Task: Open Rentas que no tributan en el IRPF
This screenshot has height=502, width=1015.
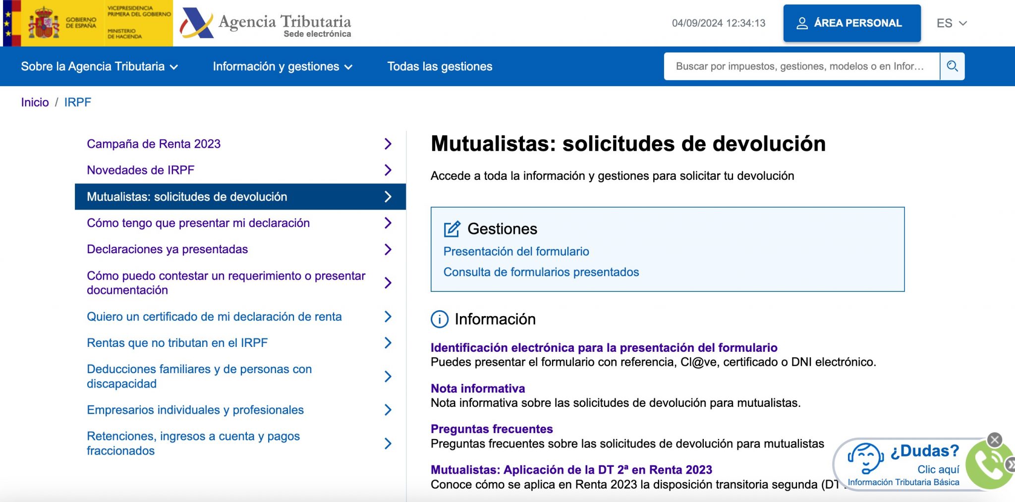Action: 177,342
